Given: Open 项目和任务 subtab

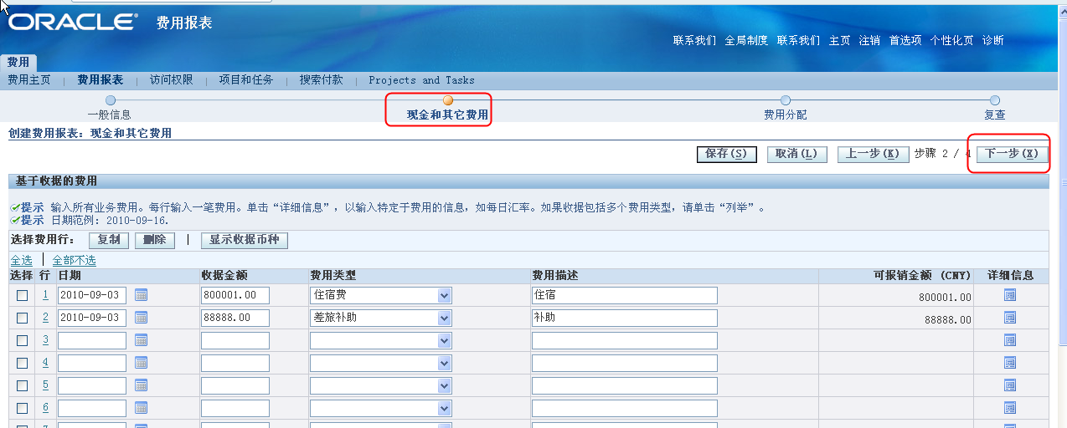Looking at the screenshot, I should [x=246, y=80].
